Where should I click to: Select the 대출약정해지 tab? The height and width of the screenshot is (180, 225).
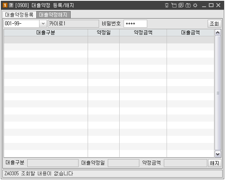[x=53, y=15]
